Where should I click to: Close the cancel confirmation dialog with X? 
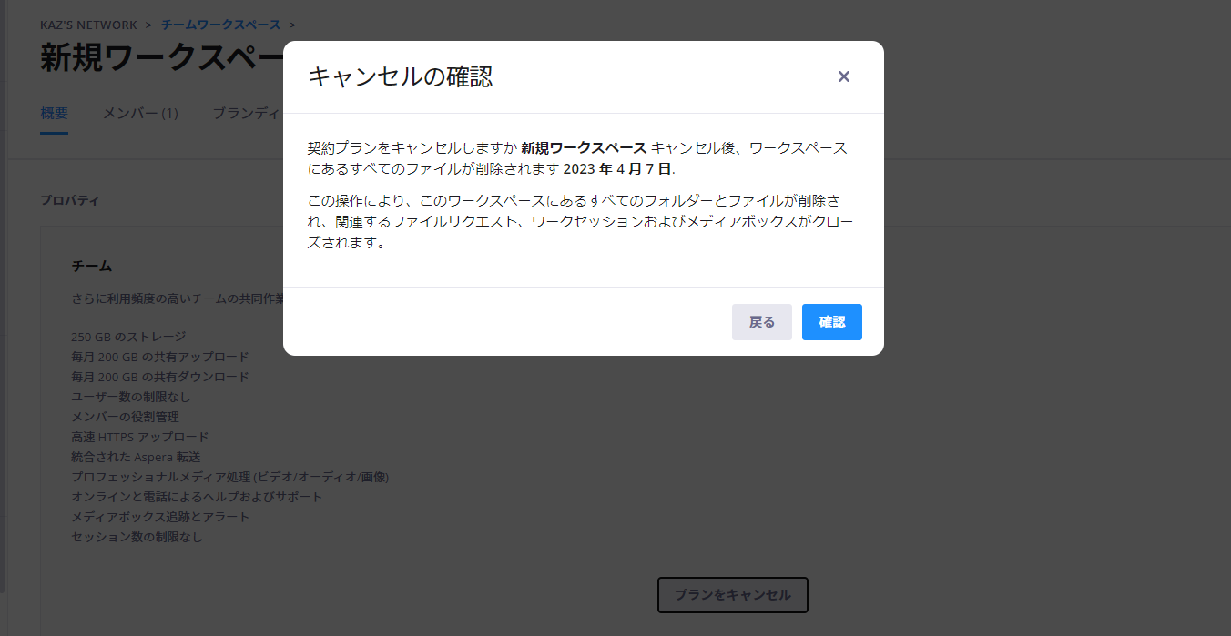(x=844, y=76)
